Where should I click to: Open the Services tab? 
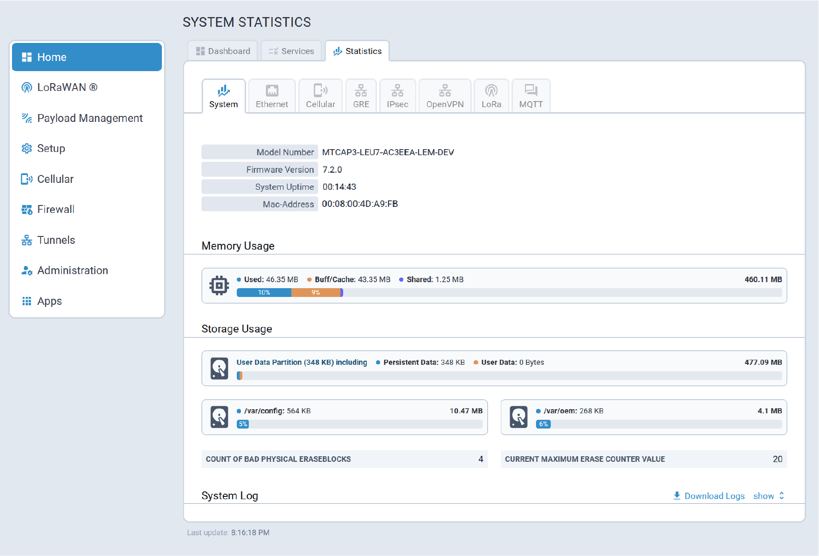point(291,51)
